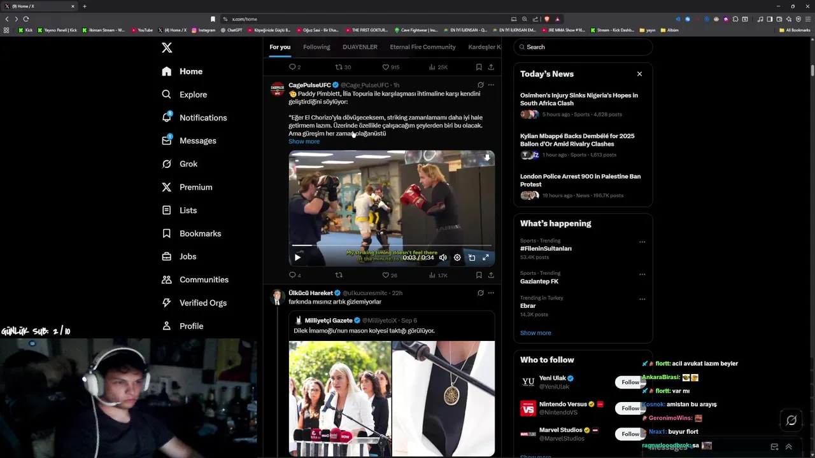
Task: View analytics showing 25K views
Action: (438, 67)
